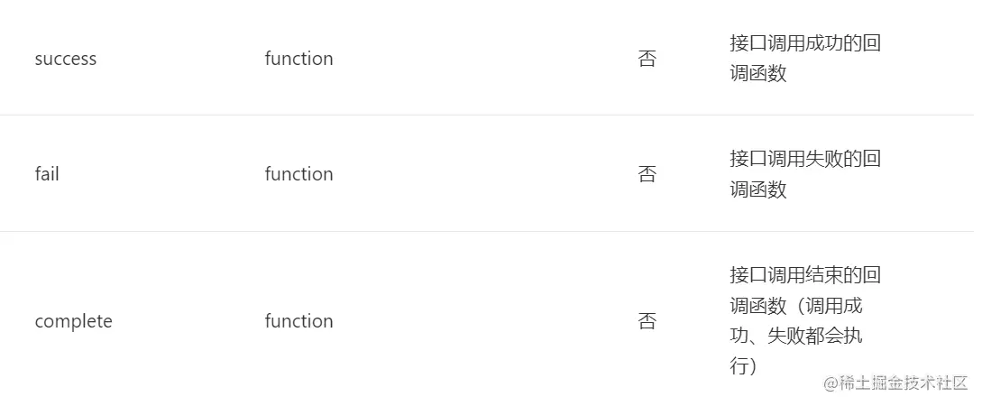Click "调函数" under the fail description

click(x=758, y=189)
